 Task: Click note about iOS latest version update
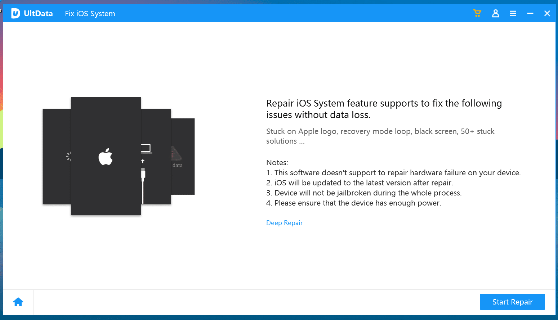360,183
